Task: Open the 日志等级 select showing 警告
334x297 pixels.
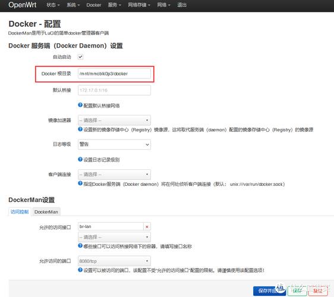Action: pyautogui.click(x=114, y=144)
